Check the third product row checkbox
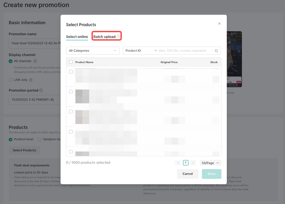 click(x=71, y=111)
